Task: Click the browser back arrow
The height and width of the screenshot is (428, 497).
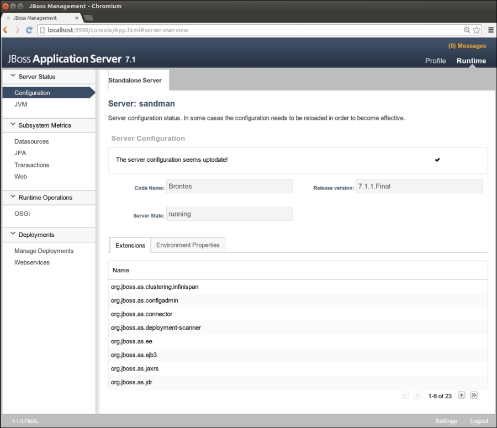Action: coord(6,30)
